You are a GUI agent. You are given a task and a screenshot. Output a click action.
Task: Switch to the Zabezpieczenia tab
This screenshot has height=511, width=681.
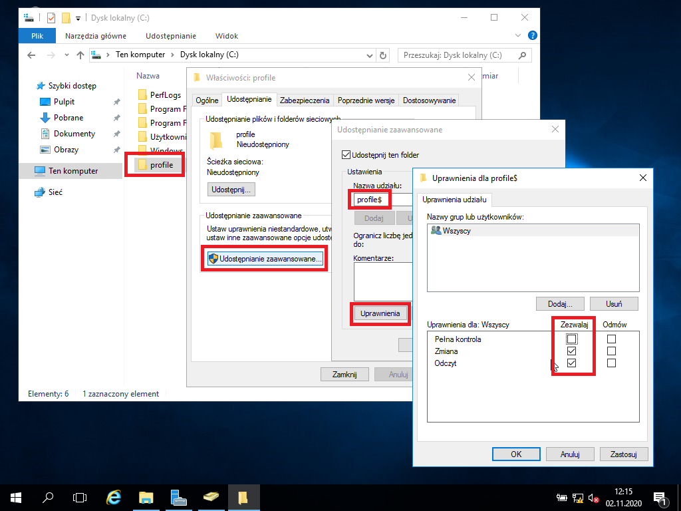305,100
